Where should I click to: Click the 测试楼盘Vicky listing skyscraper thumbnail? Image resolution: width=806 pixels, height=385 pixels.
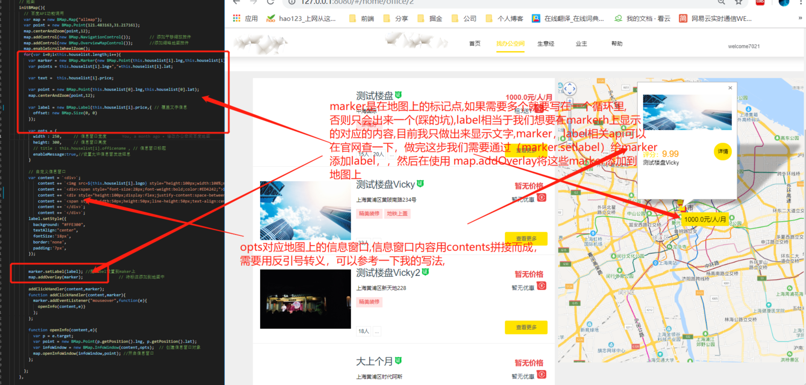pyautogui.click(x=305, y=210)
